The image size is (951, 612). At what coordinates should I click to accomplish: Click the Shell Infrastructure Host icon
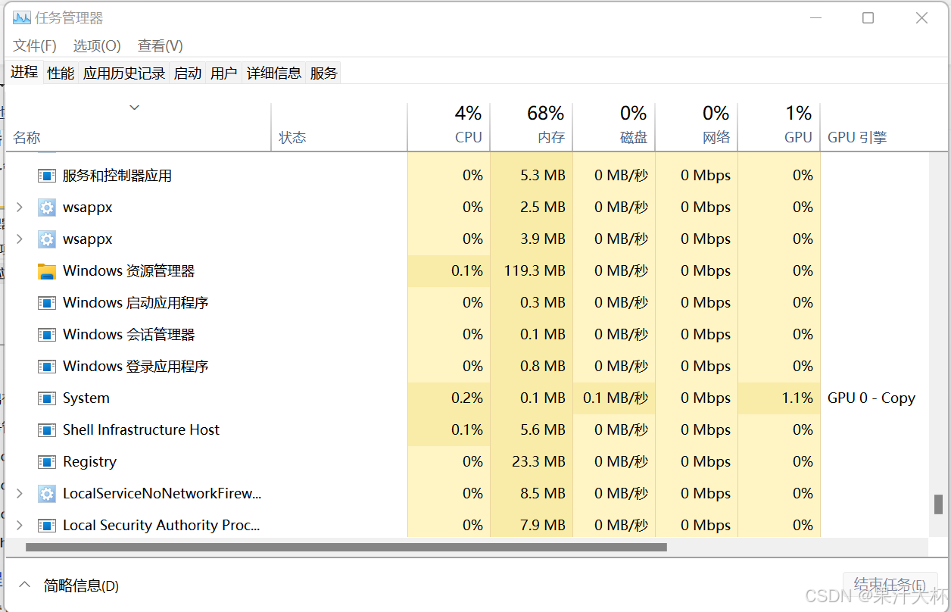47,430
